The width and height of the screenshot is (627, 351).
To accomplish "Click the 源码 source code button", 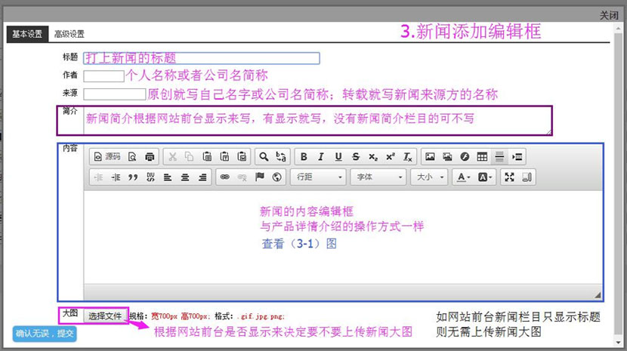I will [107, 157].
